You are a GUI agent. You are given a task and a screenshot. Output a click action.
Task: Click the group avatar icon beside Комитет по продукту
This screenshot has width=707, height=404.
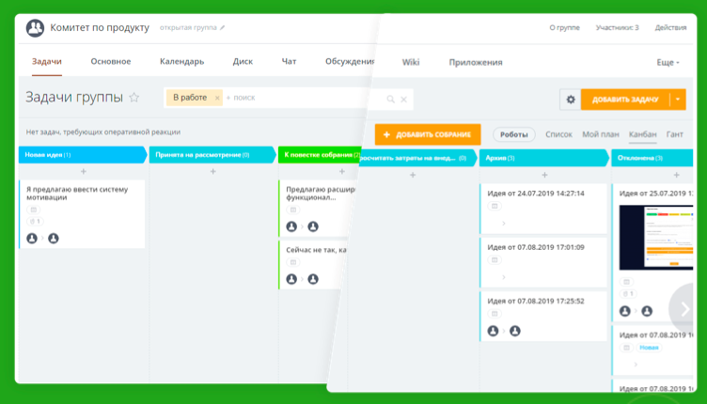click(35, 28)
